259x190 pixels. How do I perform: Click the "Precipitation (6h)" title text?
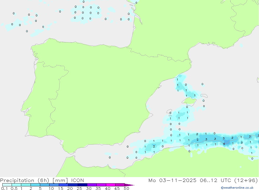[25, 180]
